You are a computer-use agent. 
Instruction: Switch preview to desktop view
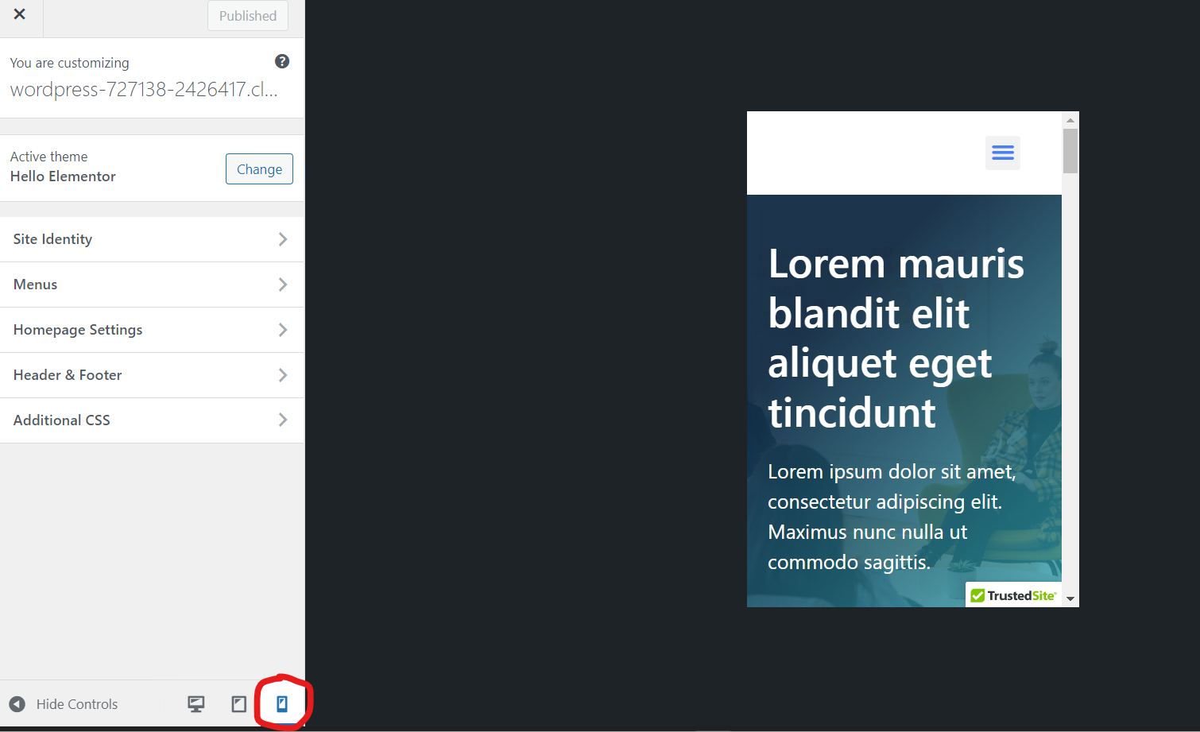point(195,703)
